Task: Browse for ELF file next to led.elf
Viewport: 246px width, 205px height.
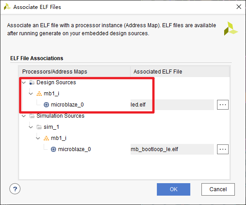Action: coord(223,105)
